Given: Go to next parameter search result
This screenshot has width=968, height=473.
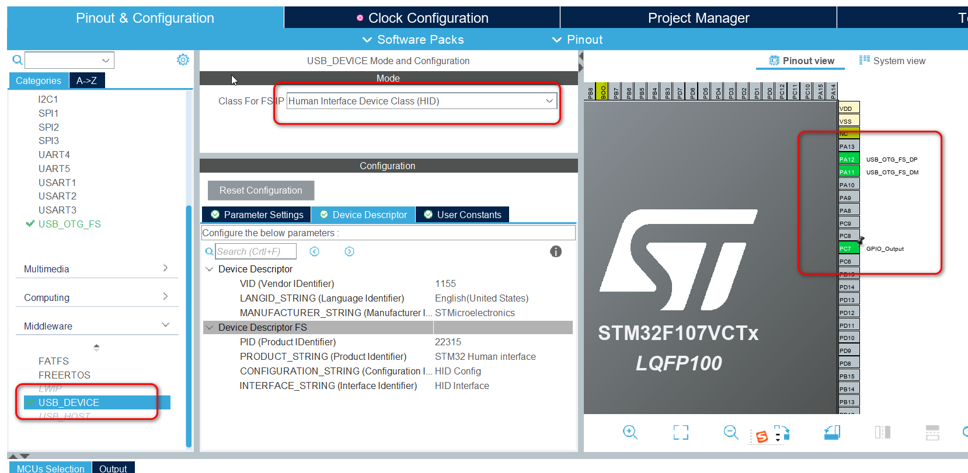Looking at the screenshot, I should click(349, 251).
